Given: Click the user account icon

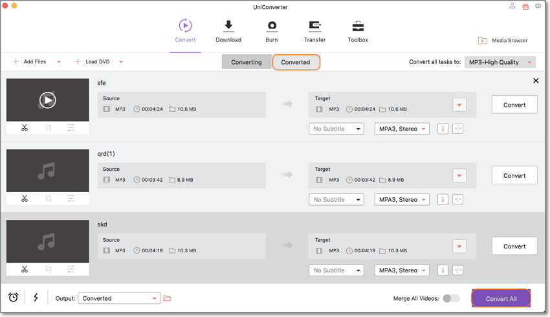Looking at the screenshot, I should (x=512, y=6).
